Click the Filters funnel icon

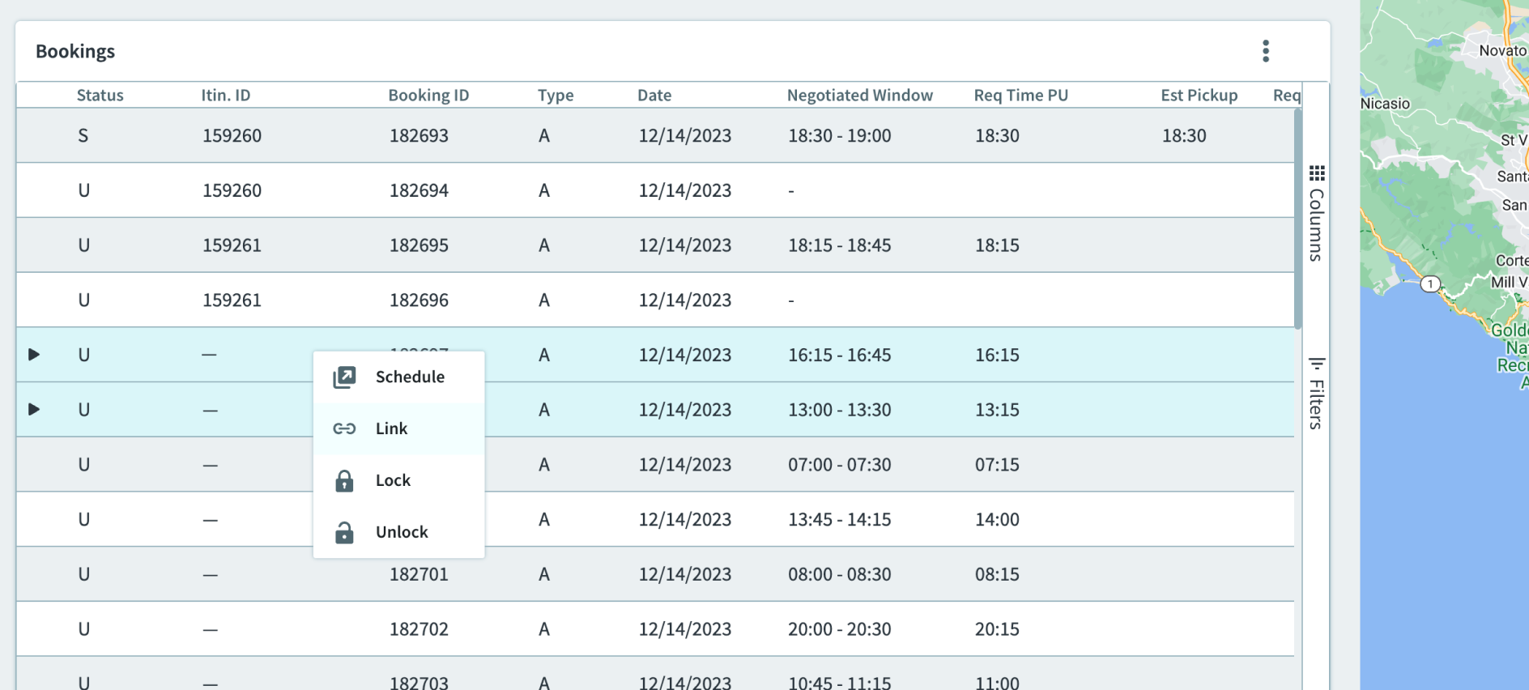point(1317,364)
